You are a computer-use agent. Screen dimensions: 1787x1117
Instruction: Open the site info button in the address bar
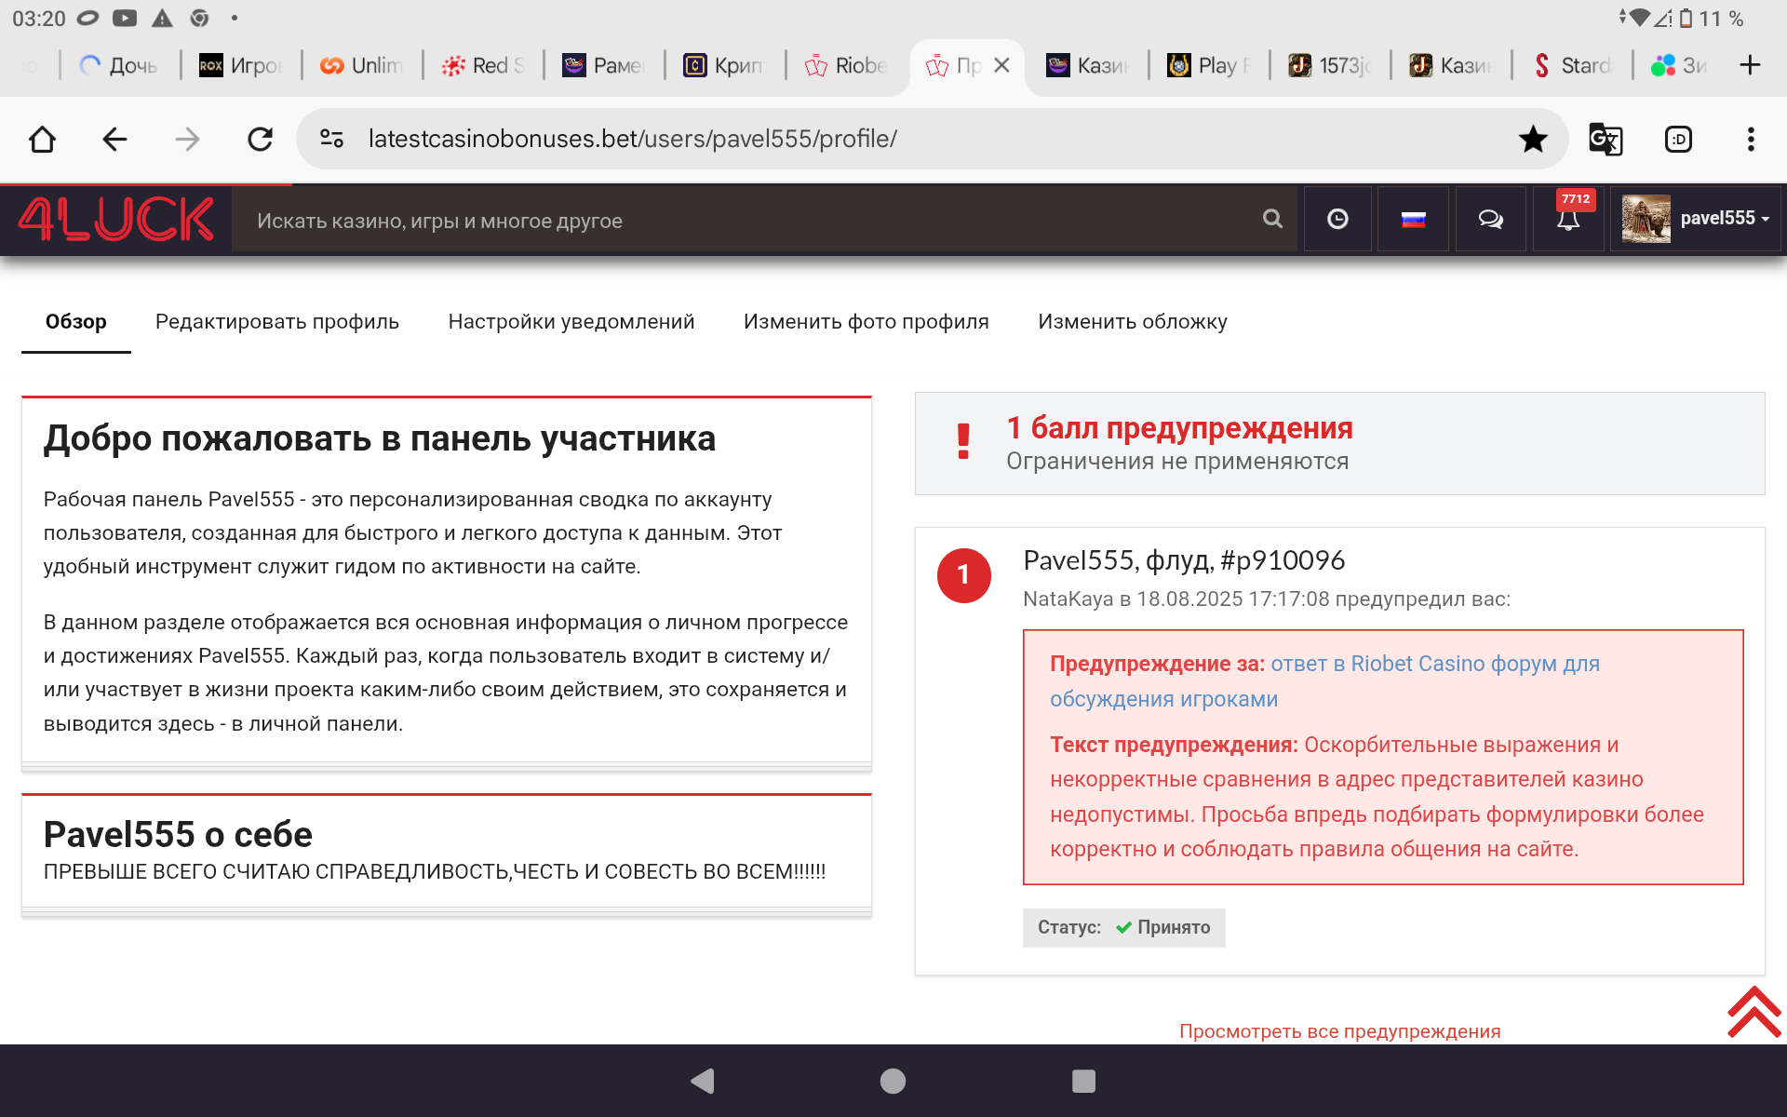(x=332, y=140)
